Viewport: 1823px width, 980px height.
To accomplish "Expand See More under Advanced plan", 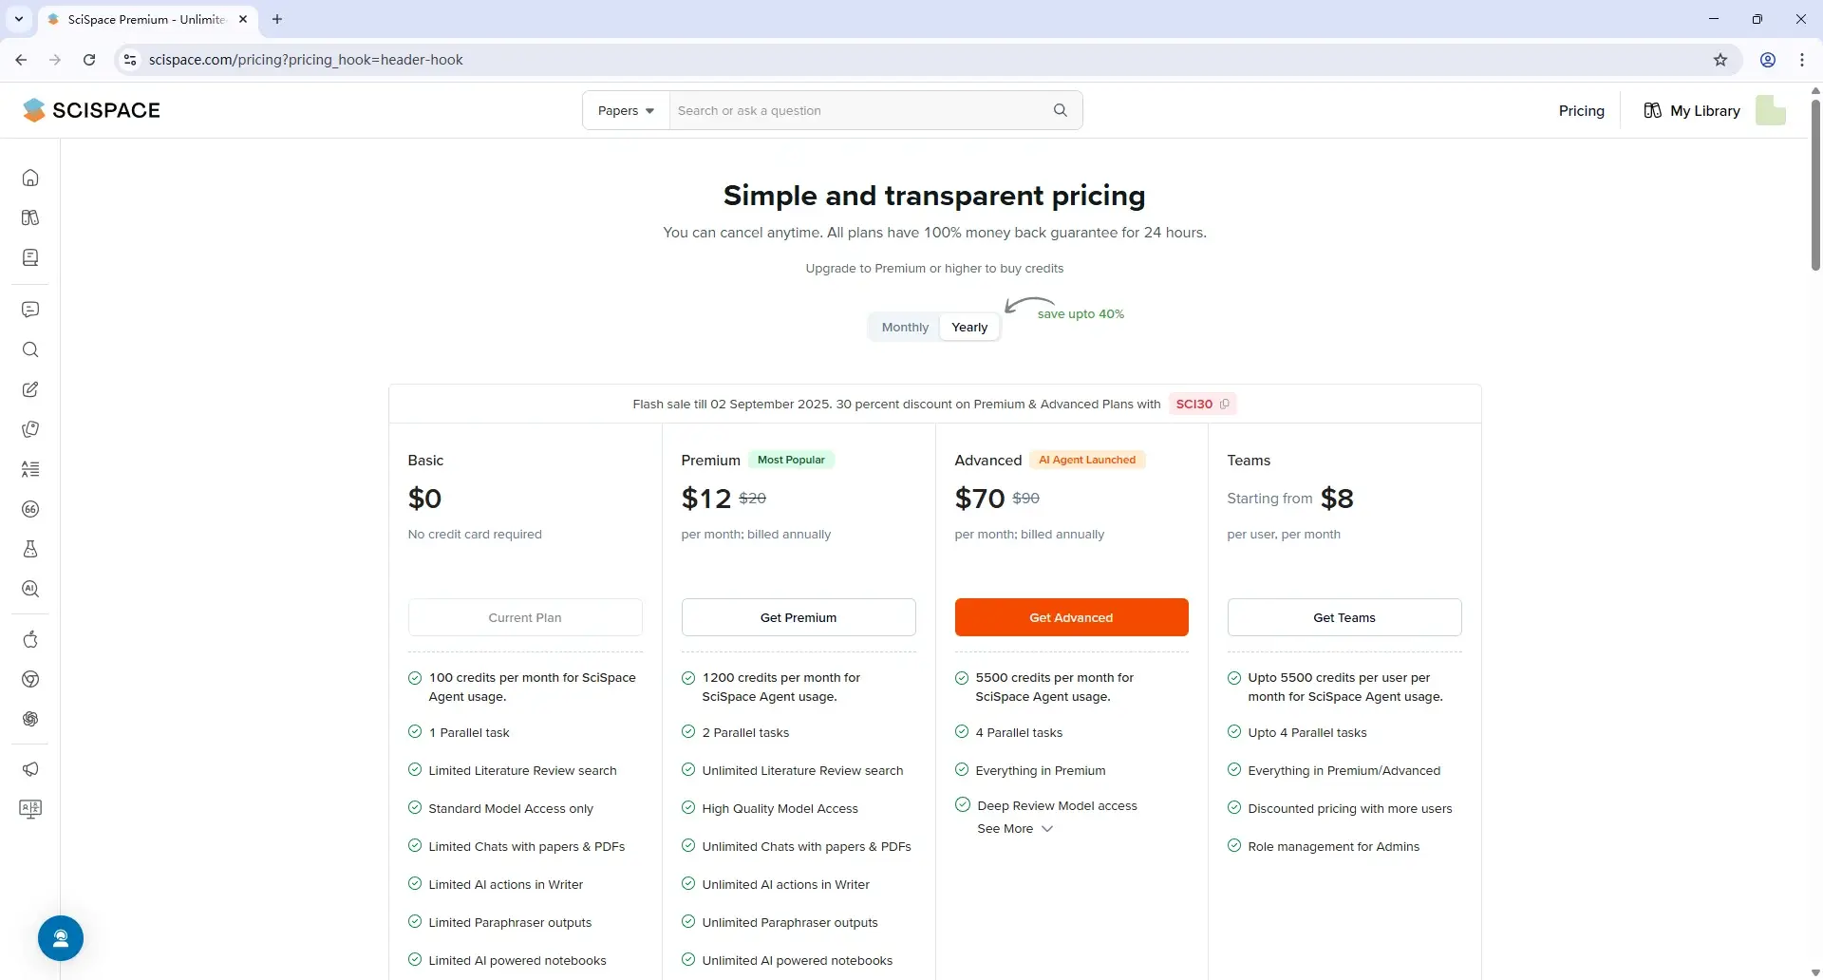I will 1015,828.
